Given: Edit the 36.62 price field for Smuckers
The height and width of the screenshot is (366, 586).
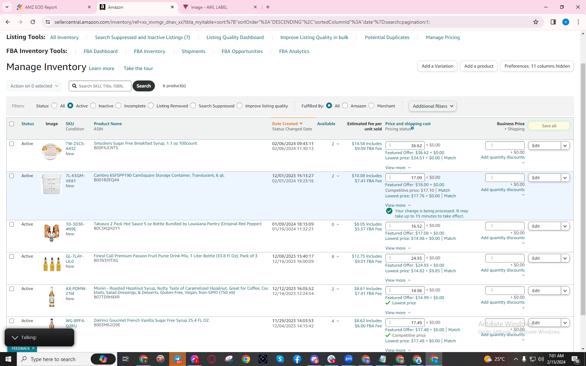Looking at the screenshot, I should coord(405,145).
